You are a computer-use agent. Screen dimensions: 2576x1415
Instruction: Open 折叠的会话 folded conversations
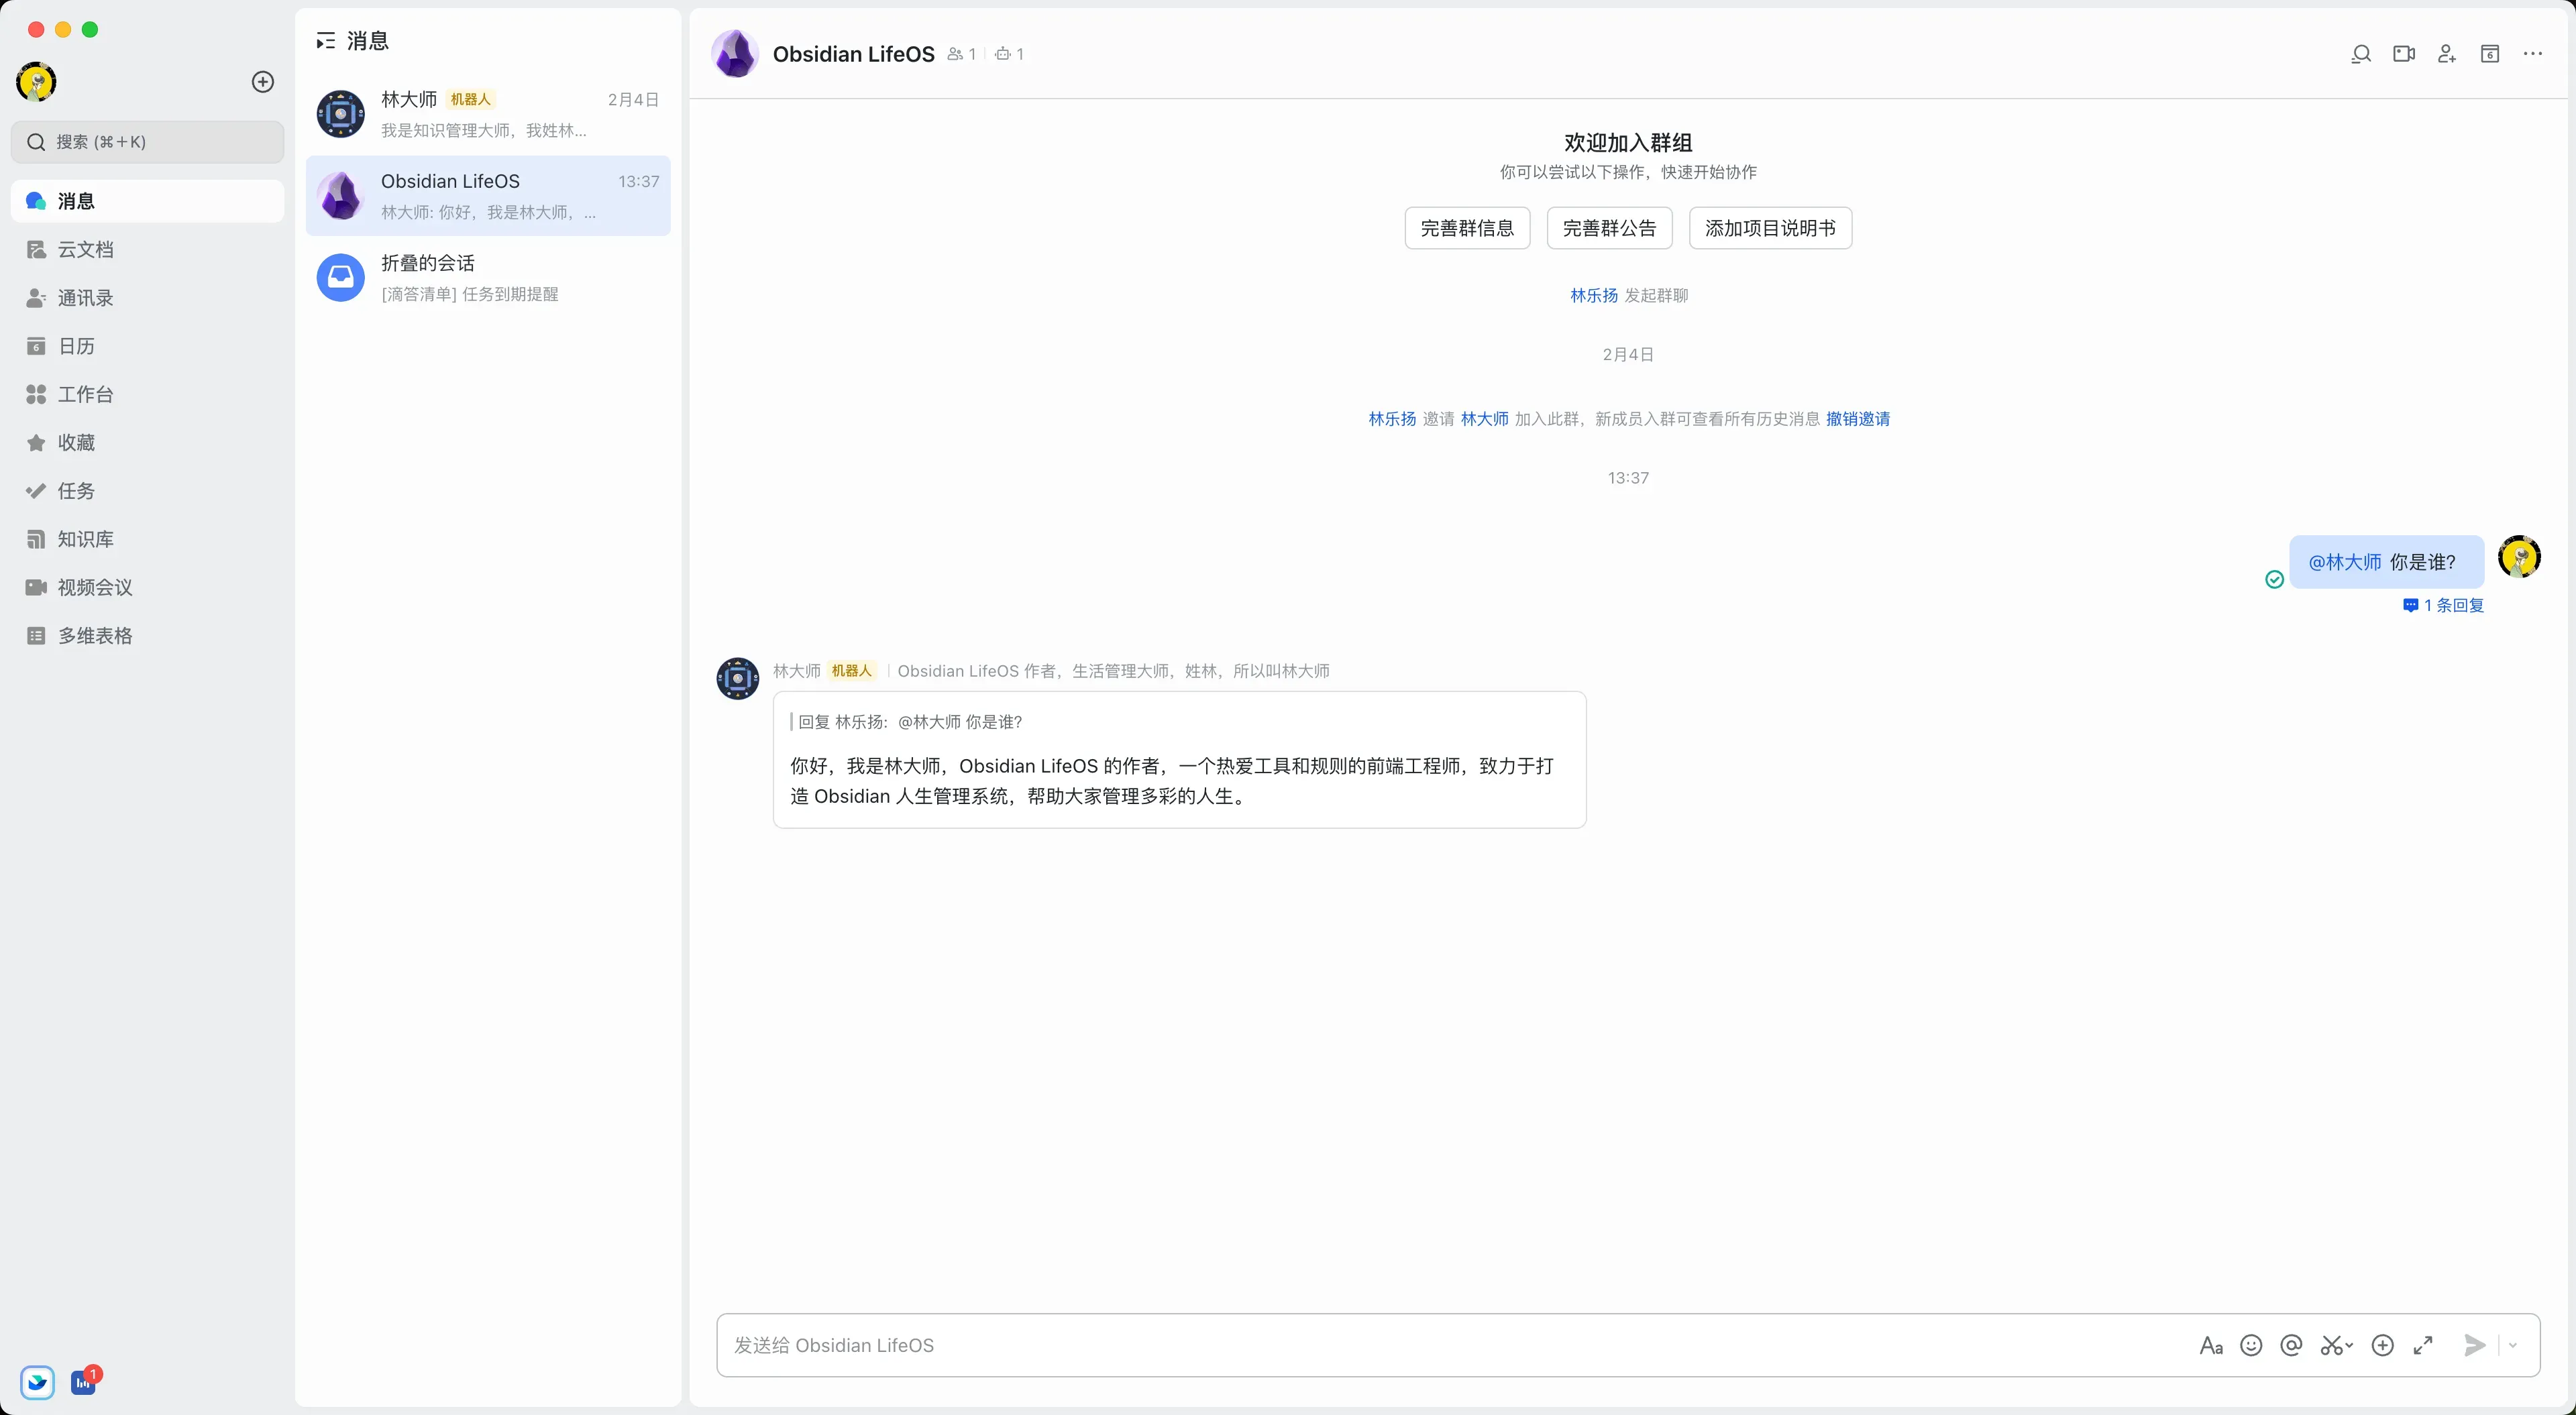coord(488,277)
